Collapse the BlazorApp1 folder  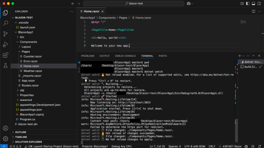tap(16, 32)
